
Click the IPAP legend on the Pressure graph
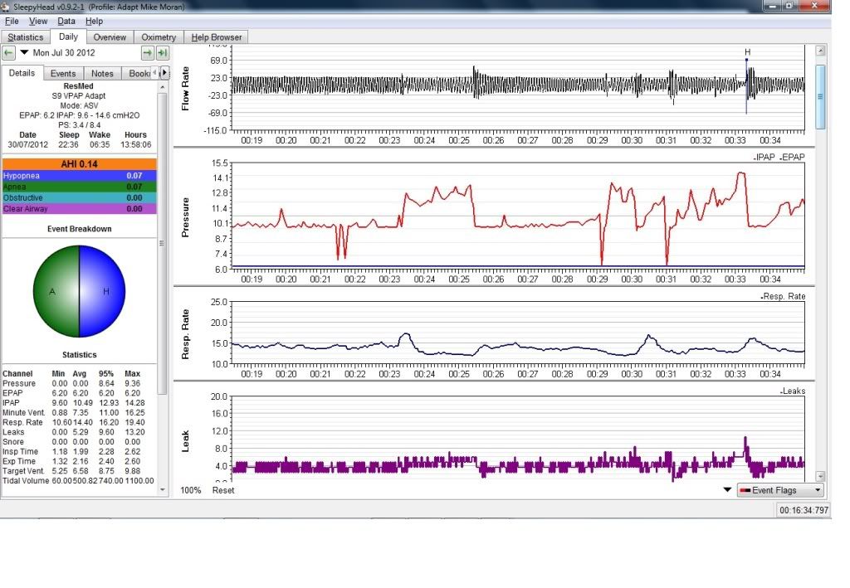764,157
